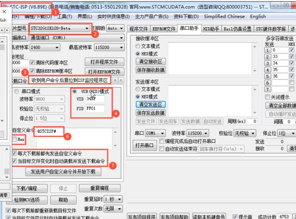
Task: Toggle 每次下载前都先发送自定义命令 checkbox
Action: [14, 153]
